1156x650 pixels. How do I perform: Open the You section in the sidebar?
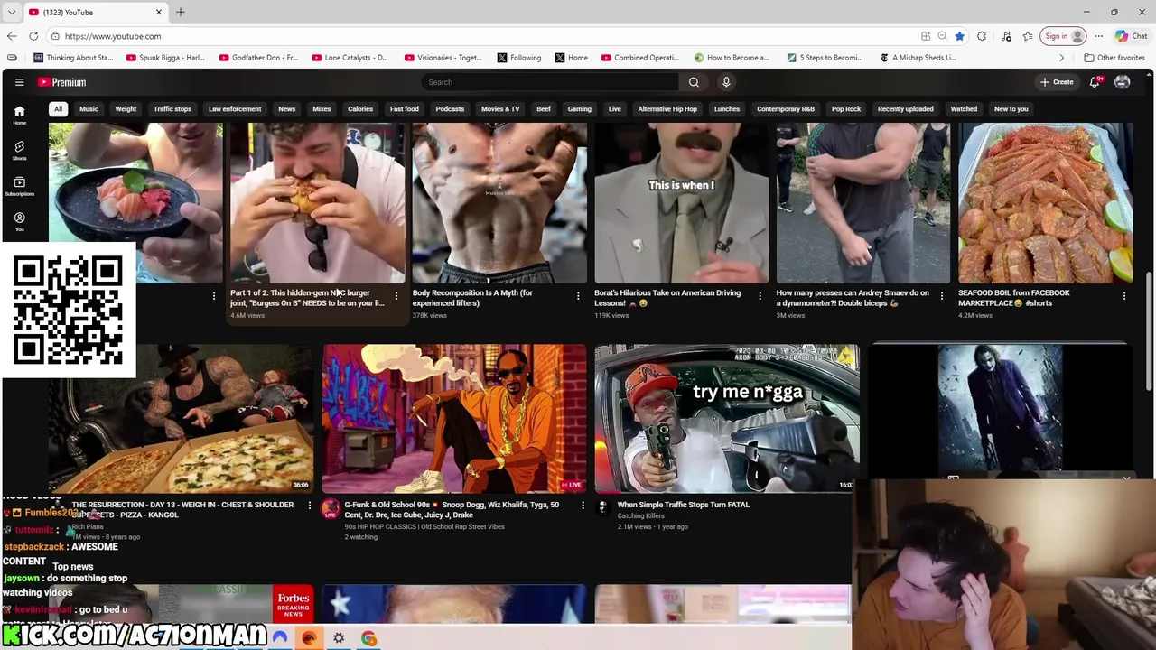[19, 221]
